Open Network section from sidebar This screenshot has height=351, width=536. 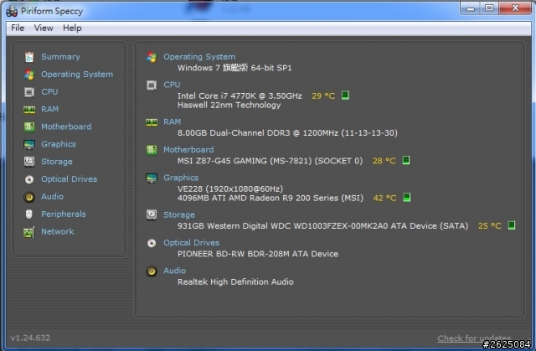coord(58,231)
